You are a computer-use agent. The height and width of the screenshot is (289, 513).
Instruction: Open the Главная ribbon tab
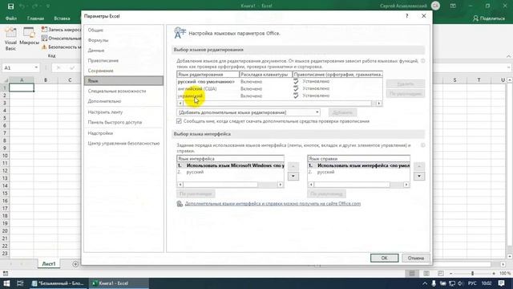(35, 18)
